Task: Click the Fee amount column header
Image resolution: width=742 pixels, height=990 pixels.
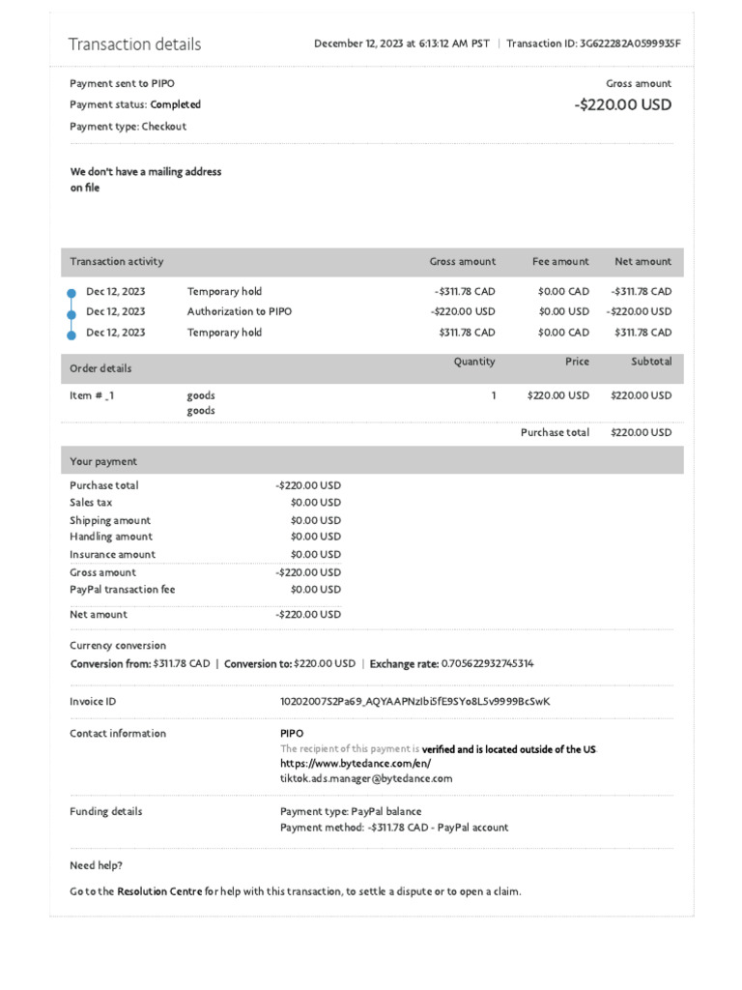Action: coord(560,261)
